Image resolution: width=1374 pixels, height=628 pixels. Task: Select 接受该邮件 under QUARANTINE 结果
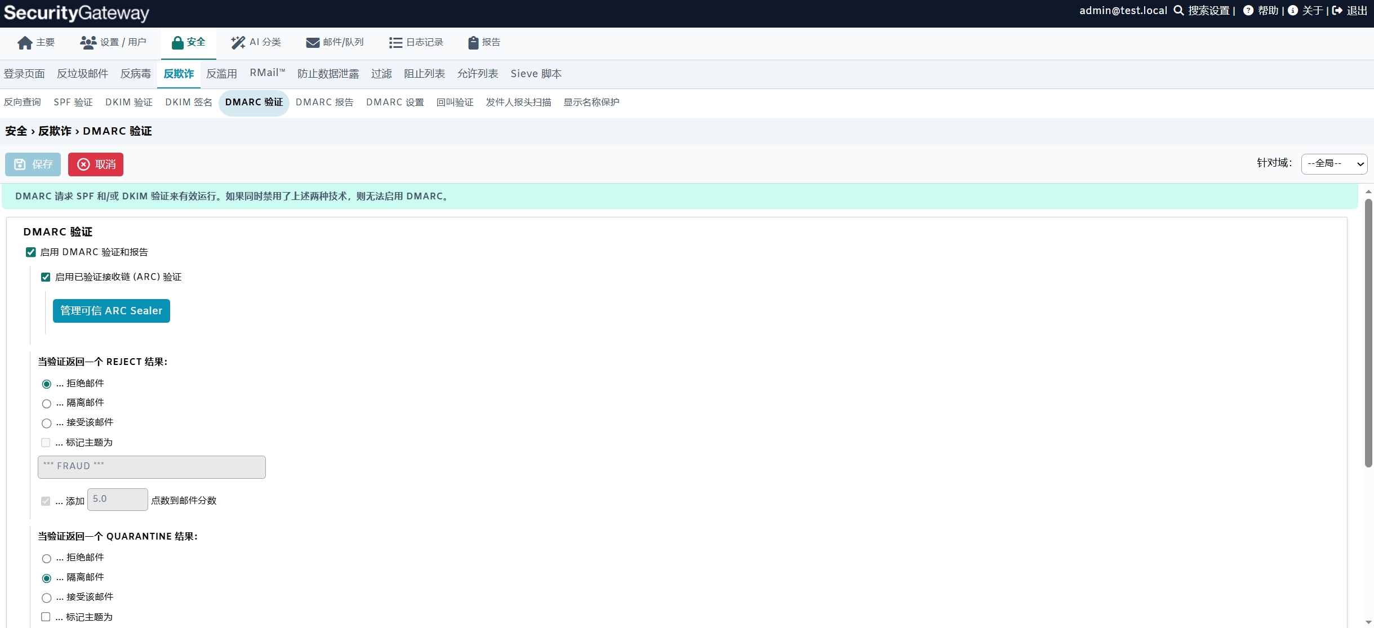pyautogui.click(x=47, y=598)
